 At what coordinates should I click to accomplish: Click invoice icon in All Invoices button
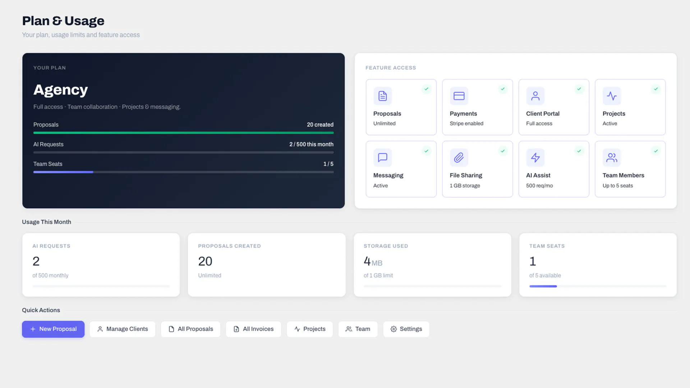[x=236, y=329]
